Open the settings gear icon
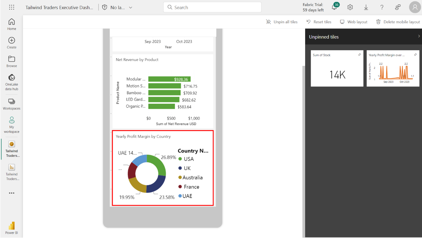This screenshot has height=238, width=422. pos(350,7)
